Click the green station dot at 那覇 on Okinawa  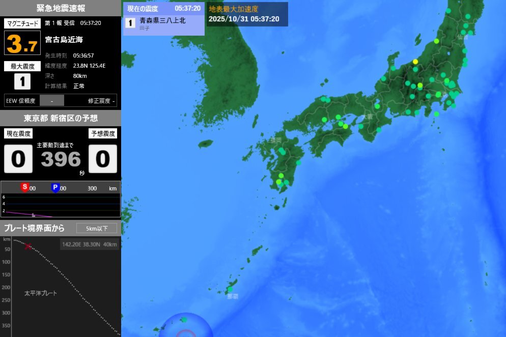point(230,289)
